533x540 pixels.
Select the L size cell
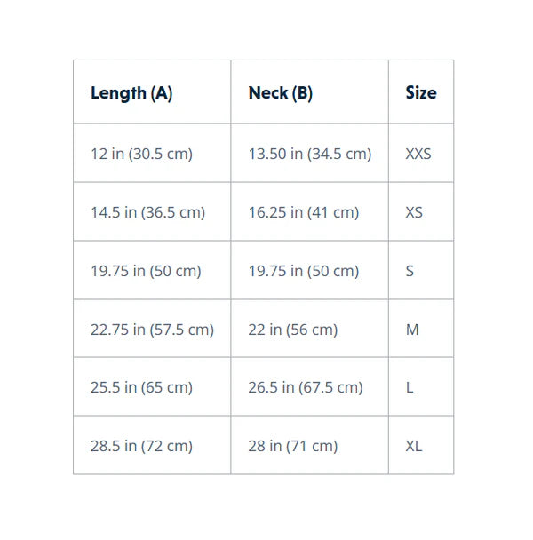421,386
